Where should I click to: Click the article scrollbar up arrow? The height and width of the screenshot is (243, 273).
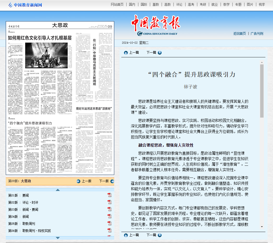(x=262, y=62)
